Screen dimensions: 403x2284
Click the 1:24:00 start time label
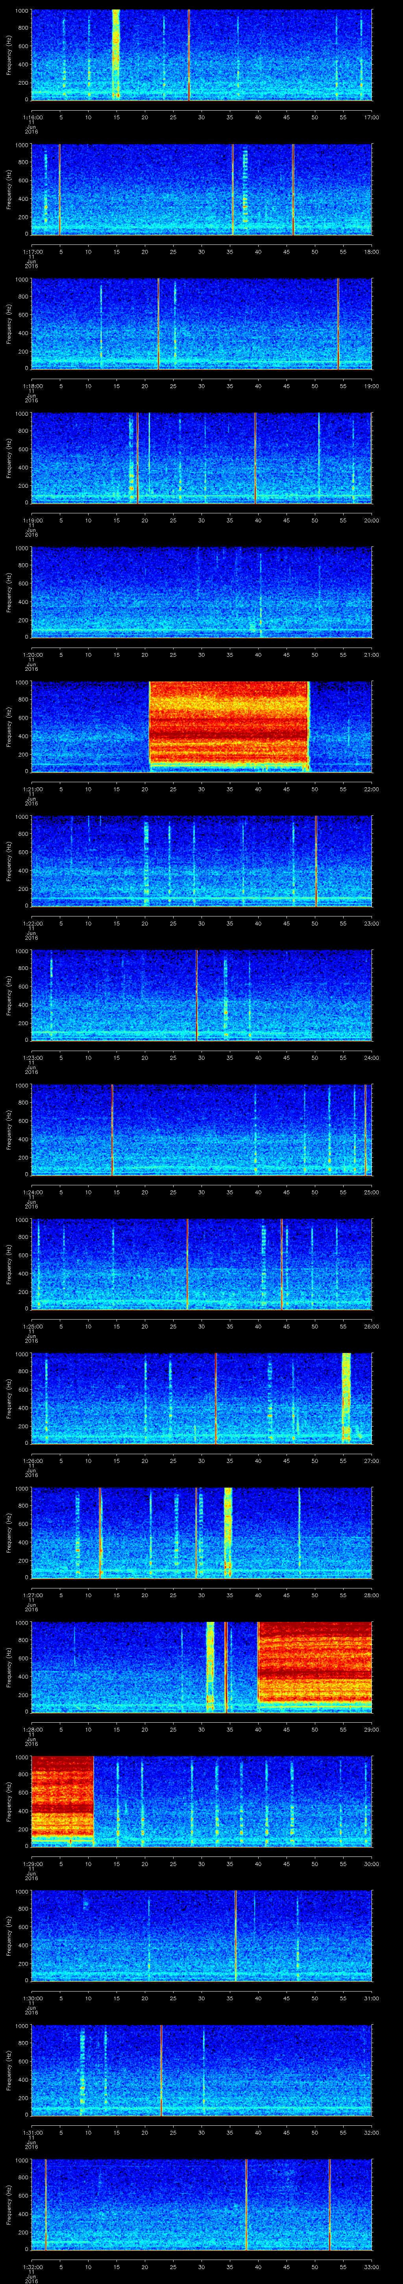32,1192
